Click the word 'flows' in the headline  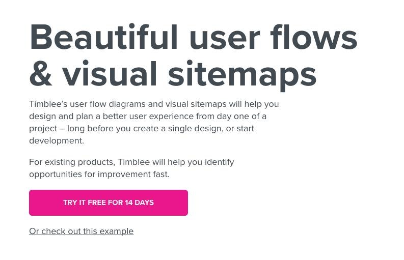(x=313, y=37)
